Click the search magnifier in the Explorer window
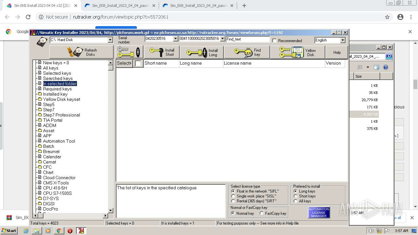 (x=389, y=56)
